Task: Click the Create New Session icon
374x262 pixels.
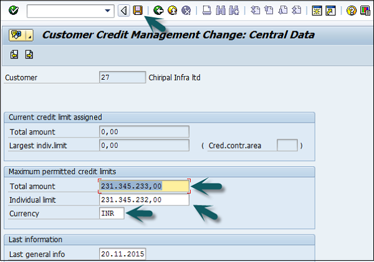Action: click(317, 11)
